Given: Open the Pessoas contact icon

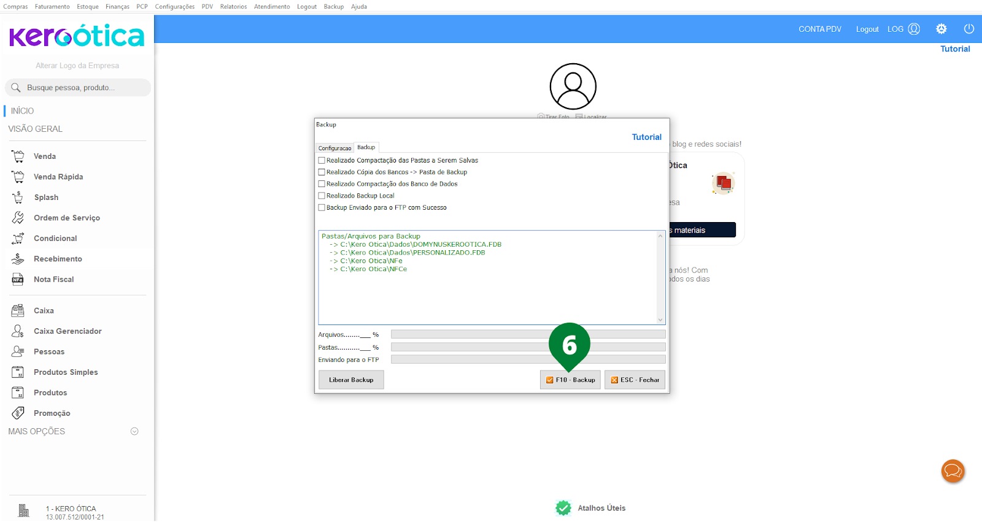Looking at the screenshot, I should click(18, 351).
